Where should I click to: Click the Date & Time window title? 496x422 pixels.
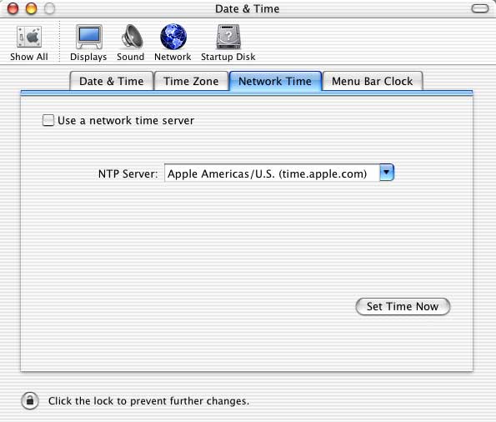[248, 9]
